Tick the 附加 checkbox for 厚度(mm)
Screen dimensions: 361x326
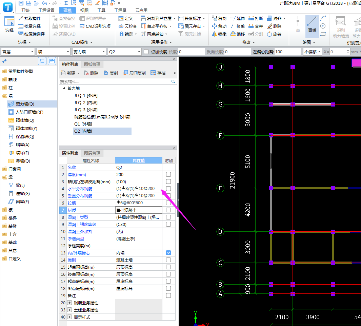tap(168, 174)
